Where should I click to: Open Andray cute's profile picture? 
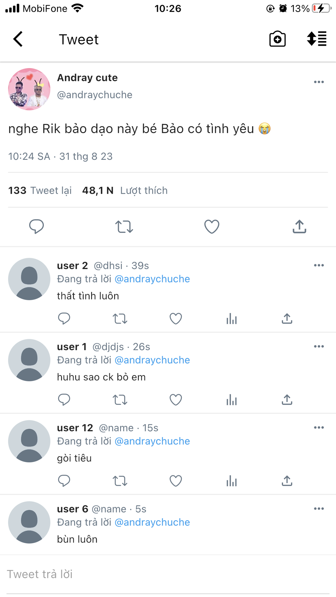click(29, 89)
